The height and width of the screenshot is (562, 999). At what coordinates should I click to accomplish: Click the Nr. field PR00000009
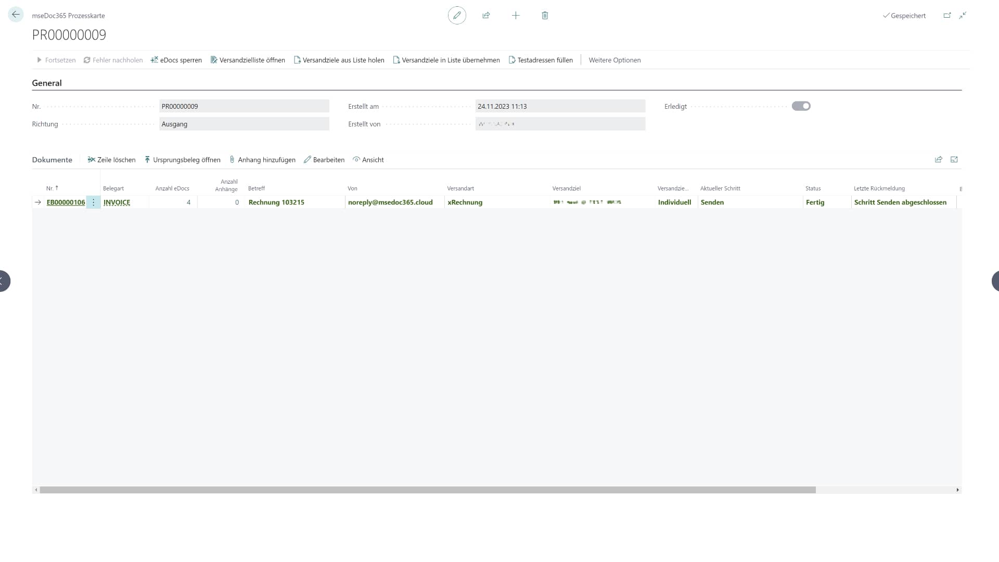[x=244, y=106]
